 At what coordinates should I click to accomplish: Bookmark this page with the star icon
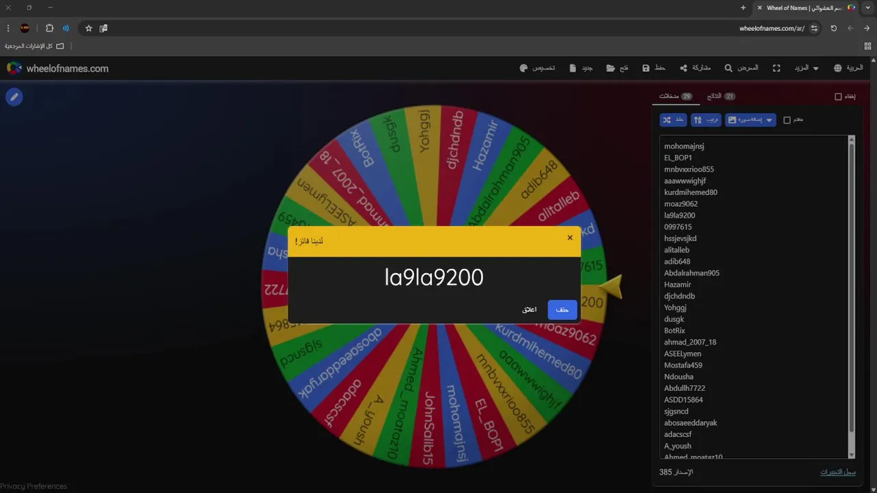[x=88, y=28]
